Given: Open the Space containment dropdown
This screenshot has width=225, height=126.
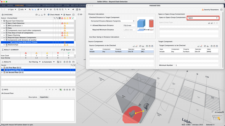Looking at the screenshot, I should pyautogui.click(x=203, y=18).
